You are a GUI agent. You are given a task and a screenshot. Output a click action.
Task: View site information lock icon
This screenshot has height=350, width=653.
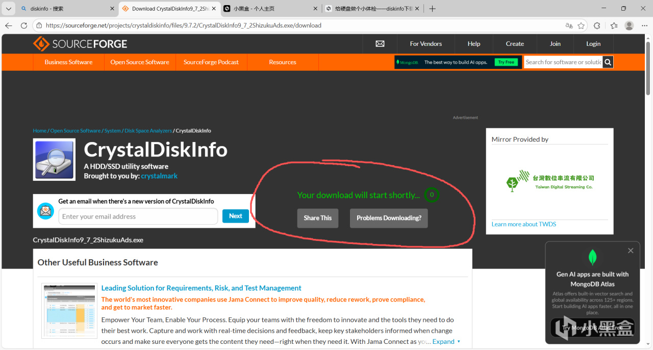[x=39, y=25]
